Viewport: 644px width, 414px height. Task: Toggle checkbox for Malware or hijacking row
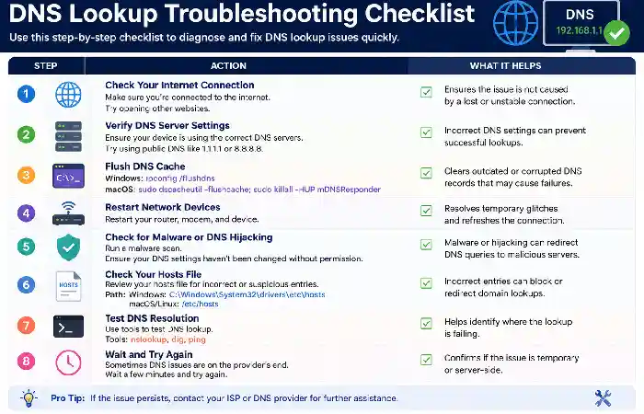tap(426, 245)
